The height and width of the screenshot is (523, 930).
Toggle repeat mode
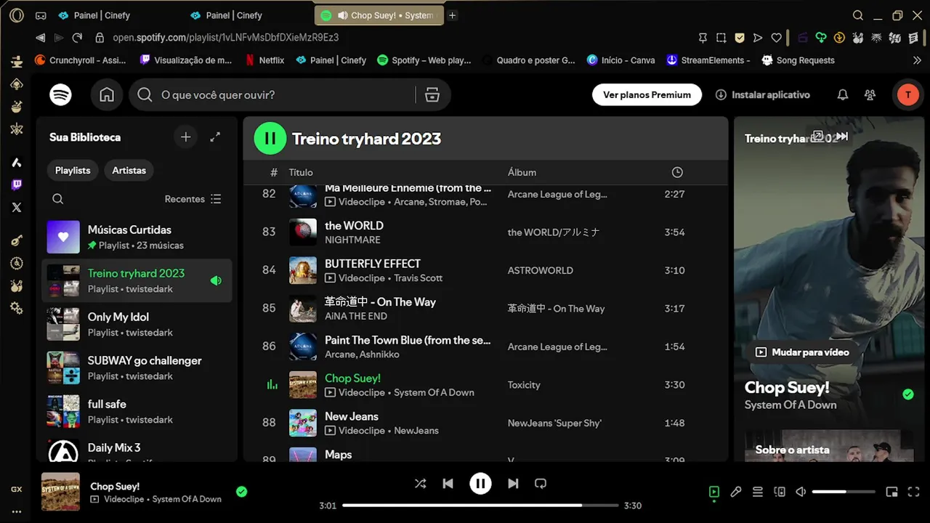point(541,483)
